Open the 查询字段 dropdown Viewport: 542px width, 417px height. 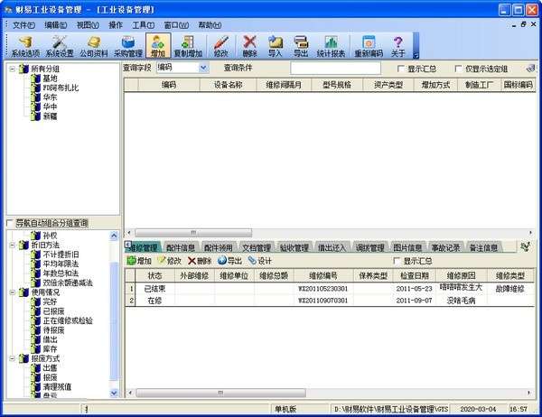click(x=203, y=68)
